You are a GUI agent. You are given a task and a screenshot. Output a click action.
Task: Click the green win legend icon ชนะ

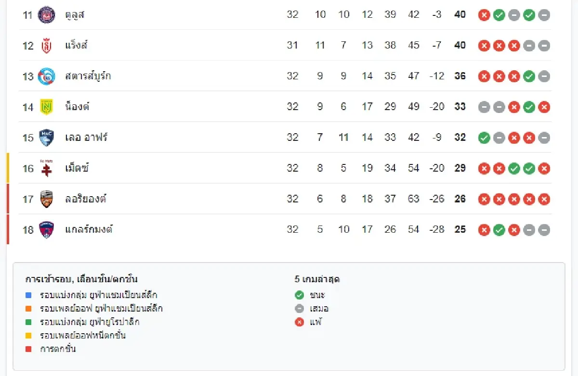point(300,295)
